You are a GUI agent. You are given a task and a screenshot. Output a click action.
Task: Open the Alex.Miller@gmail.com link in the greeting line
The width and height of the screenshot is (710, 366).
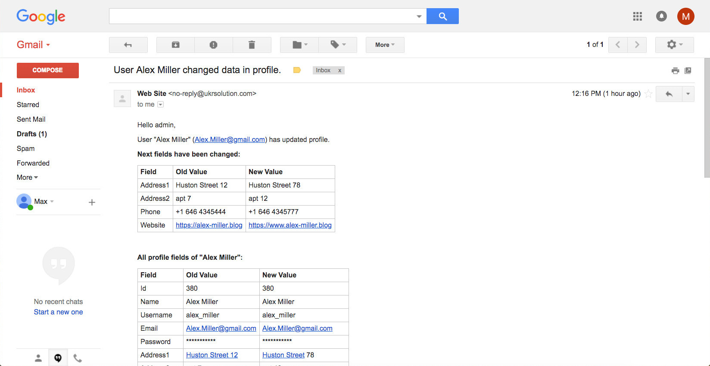click(x=230, y=139)
